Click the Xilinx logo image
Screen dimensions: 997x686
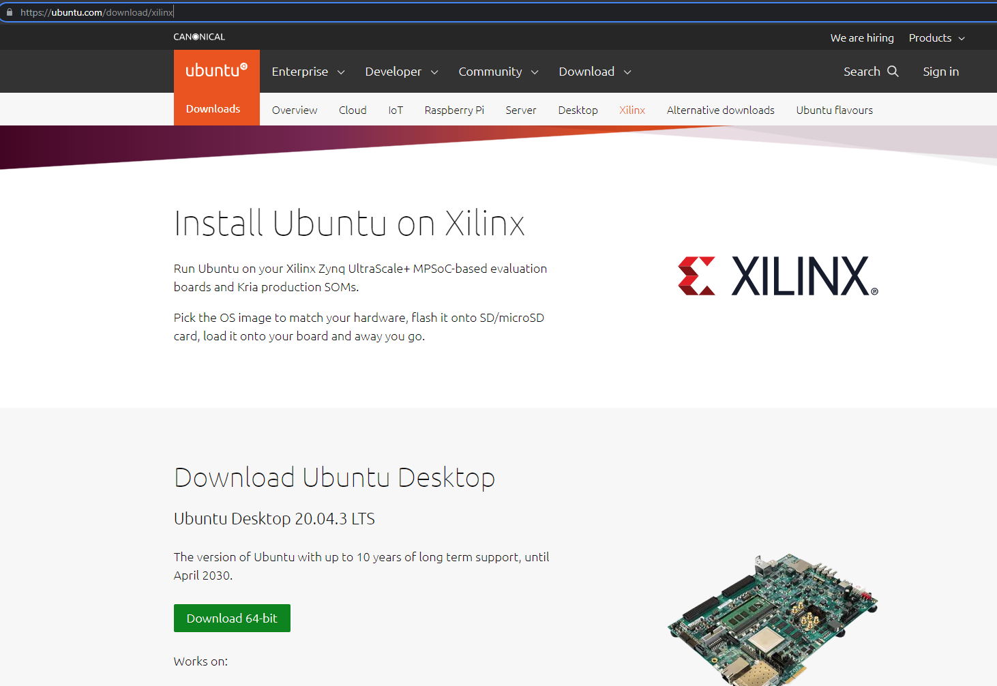[x=778, y=276]
